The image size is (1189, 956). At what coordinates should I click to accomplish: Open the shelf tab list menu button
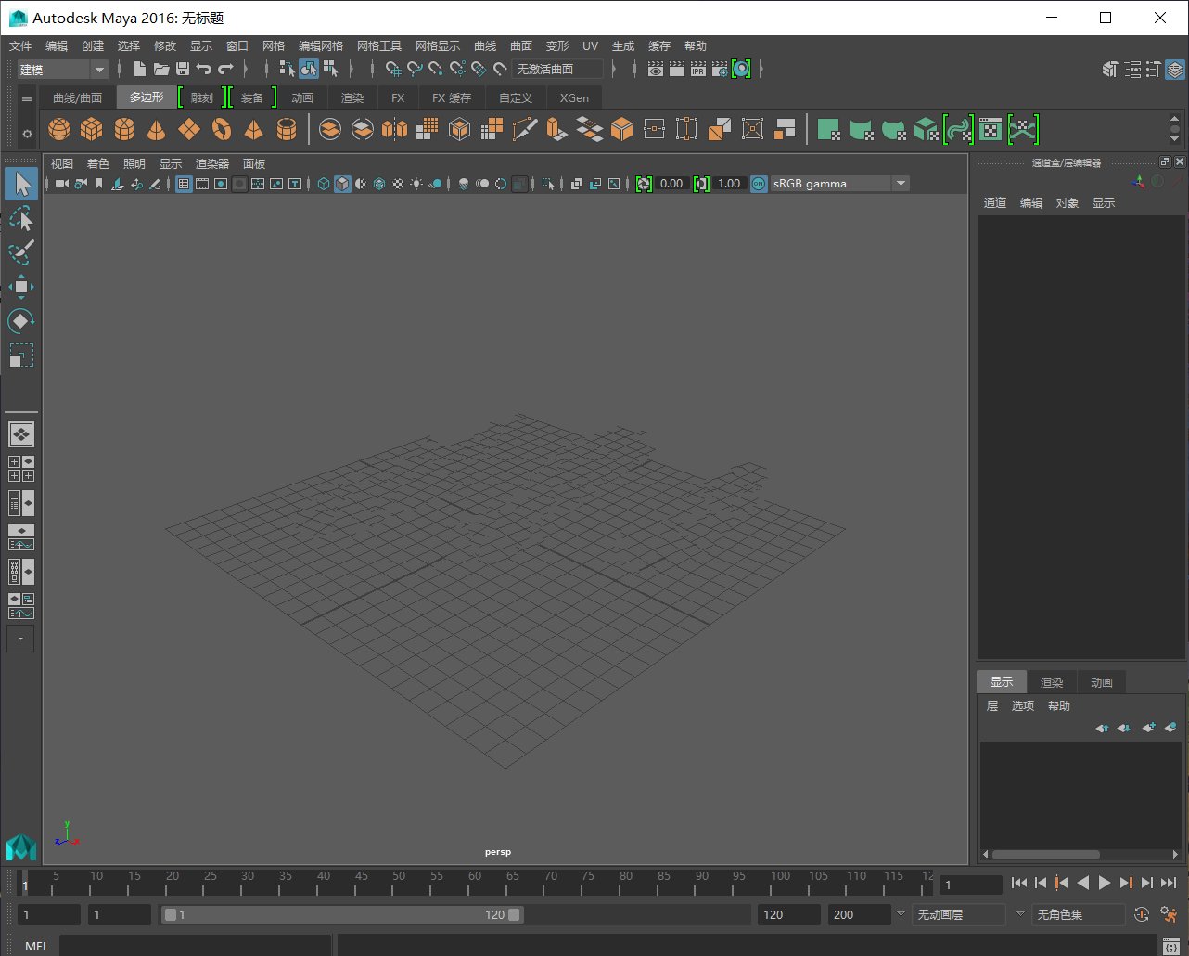27,98
